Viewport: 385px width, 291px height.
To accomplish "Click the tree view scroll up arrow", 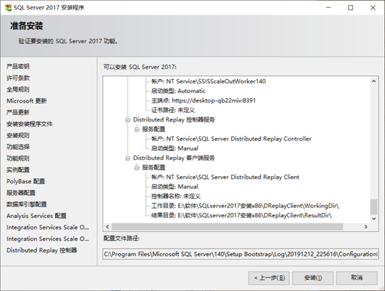I will 374,81.
